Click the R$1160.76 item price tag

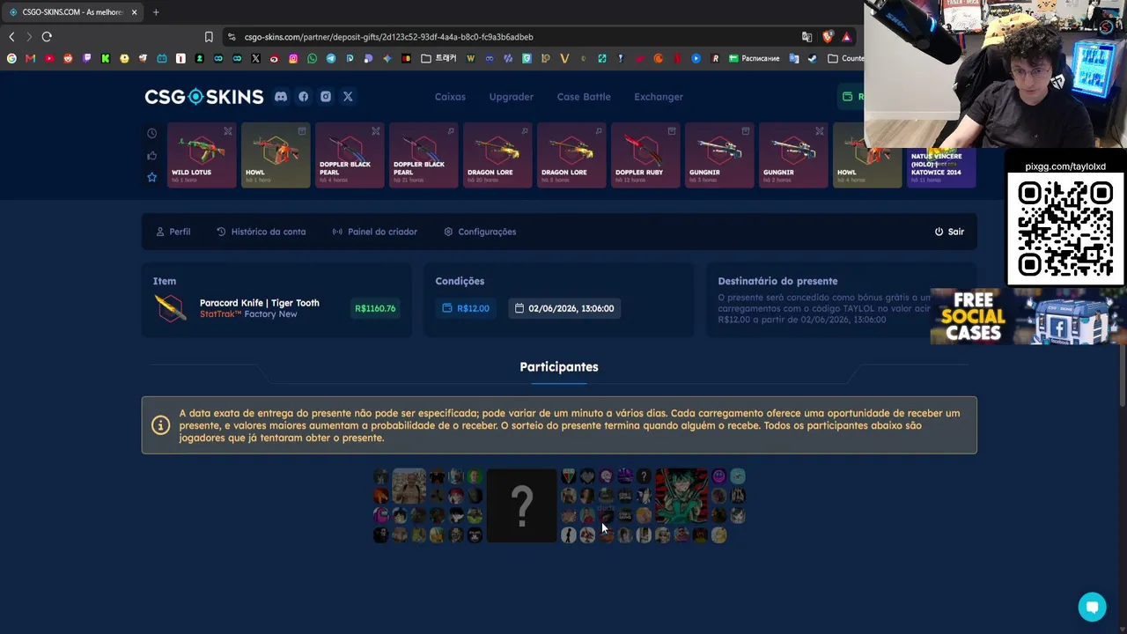[x=375, y=308]
